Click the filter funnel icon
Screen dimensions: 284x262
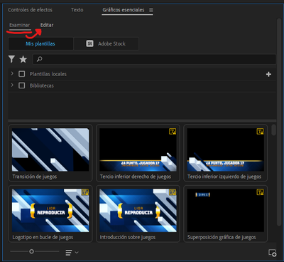click(x=11, y=59)
